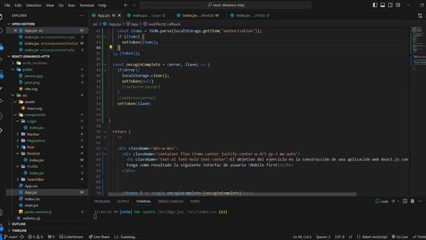426x240 pixels.
Task: Change file encoding UTF-8
Action: 339,237
